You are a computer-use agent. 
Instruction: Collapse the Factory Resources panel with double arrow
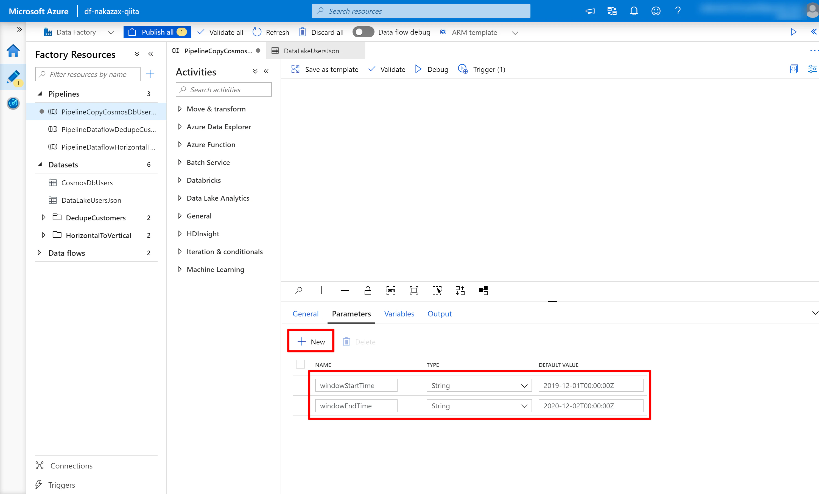pos(150,54)
